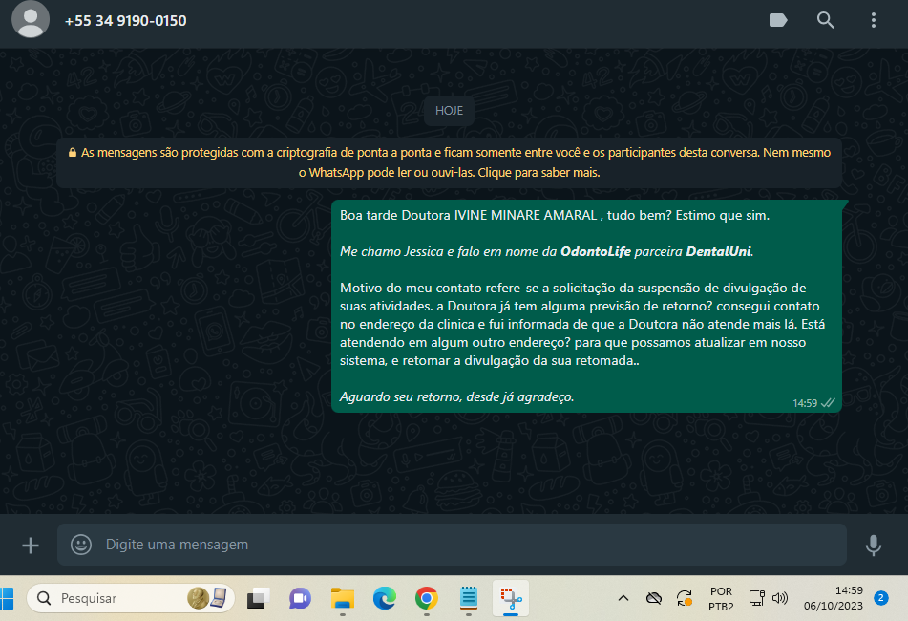Click contact number +55 34 9190-0150
The height and width of the screenshot is (621, 908).
[x=126, y=21]
